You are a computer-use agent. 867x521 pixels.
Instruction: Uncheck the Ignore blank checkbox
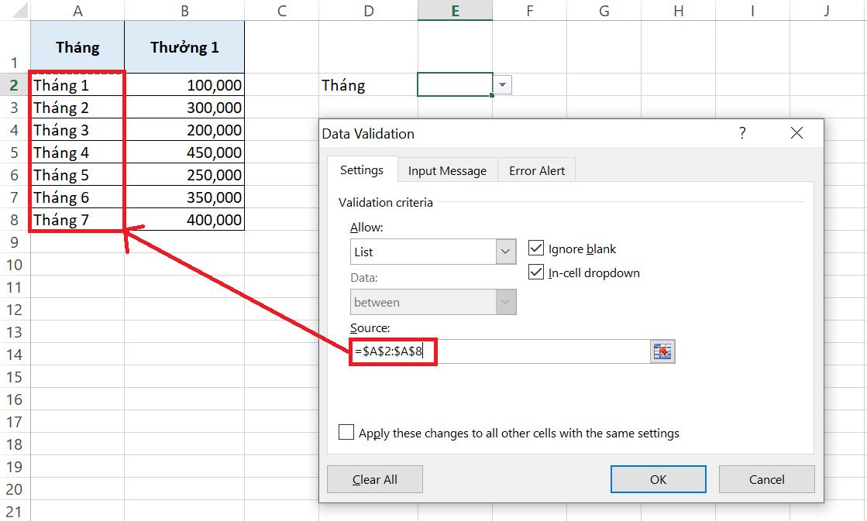click(x=536, y=248)
